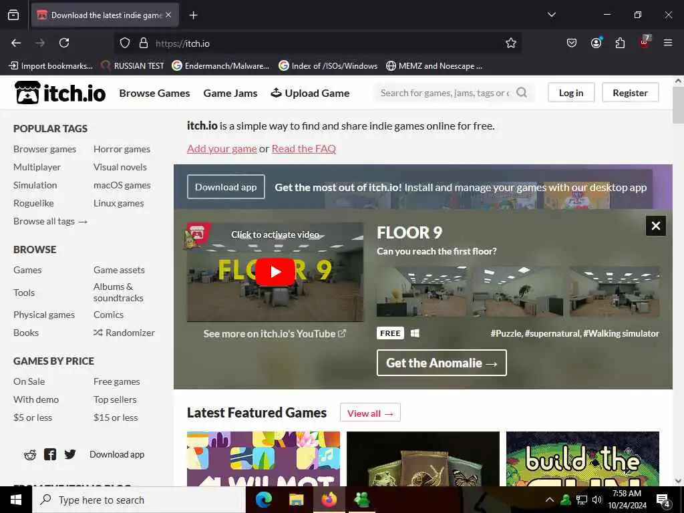Viewport: 684px width, 513px height.
Task: Open a new tab with plus button
Action: click(193, 15)
